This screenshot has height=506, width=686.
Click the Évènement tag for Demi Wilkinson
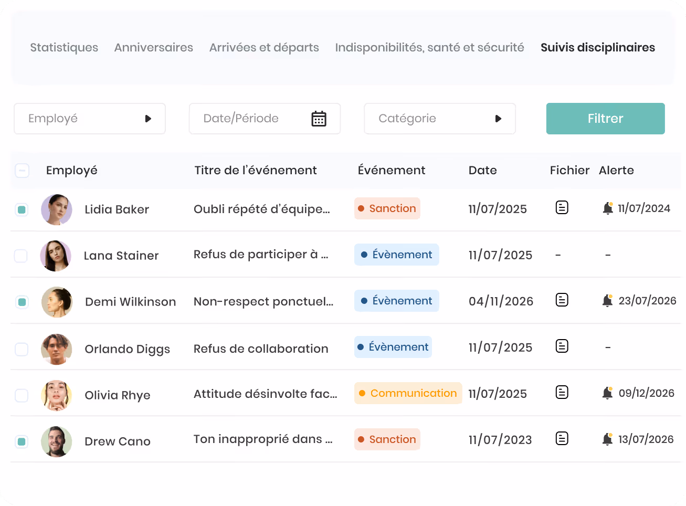click(x=397, y=301)
